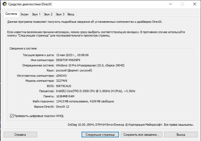Screen dimensions: 201x141
Task: Click the Сведения о системе group label
Action: [23, 48]
